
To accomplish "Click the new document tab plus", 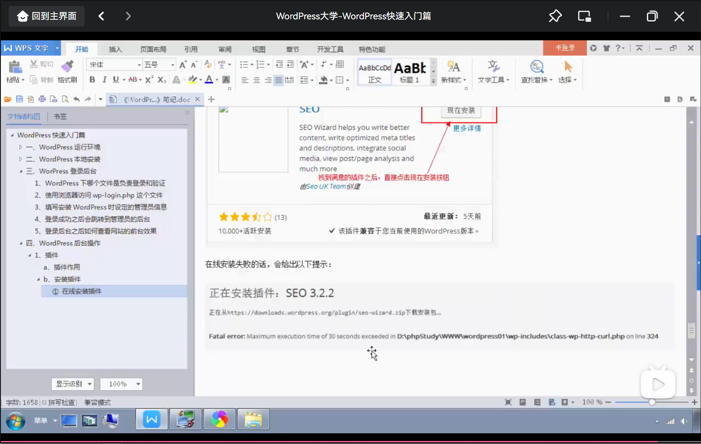I will [x=211, y=99].
